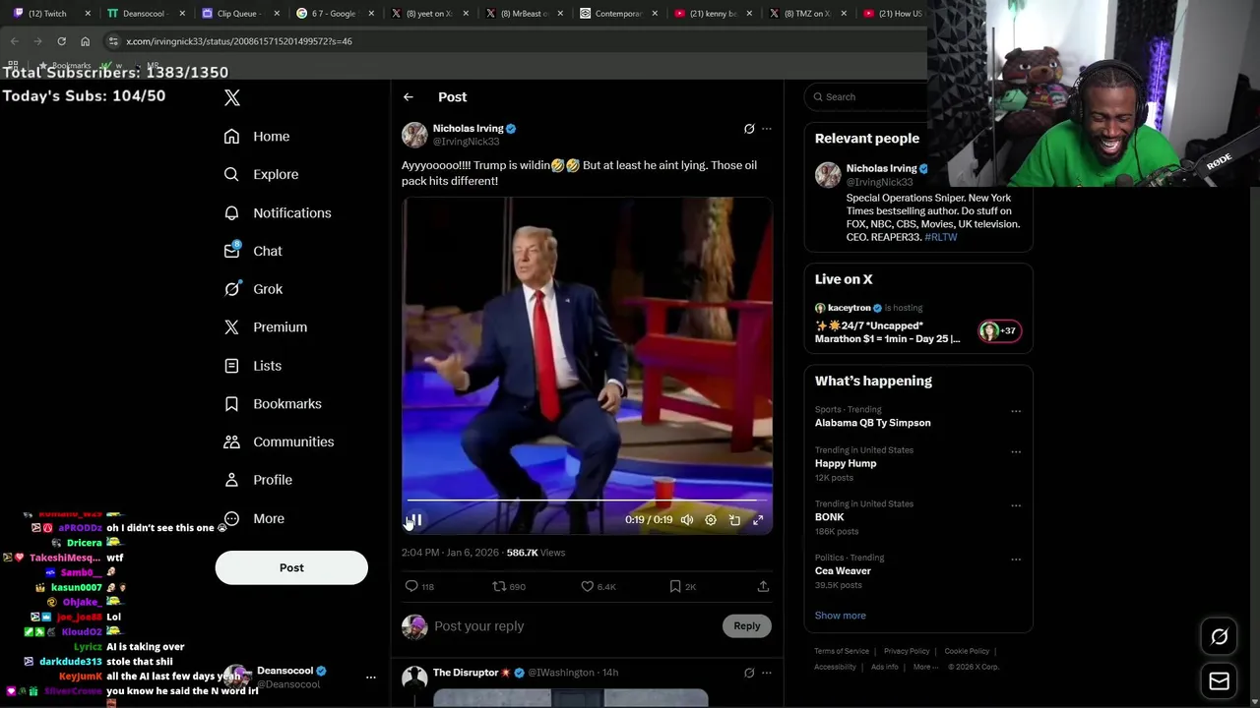This screenshot has width=1260, height=708.
Task: Open options for Cea Weaver trend
Action: (1016, 560)
